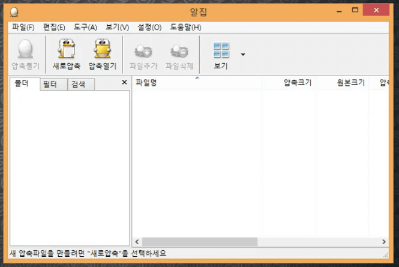The image size is (399, 267).
Task: Click the 파일추가 add file icon
Action: point(143,55)
